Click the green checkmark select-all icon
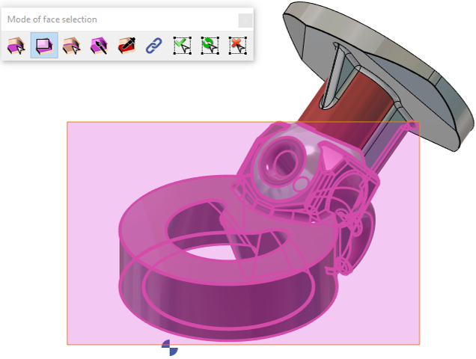Image resolution: width=476 pixels, height=359 pixels. 181,46
